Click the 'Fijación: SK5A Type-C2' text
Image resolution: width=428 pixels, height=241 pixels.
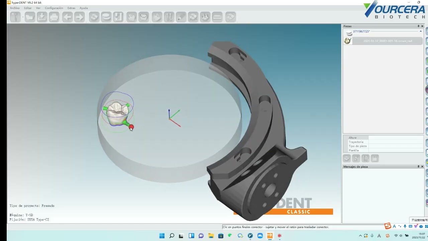(29, 220)
